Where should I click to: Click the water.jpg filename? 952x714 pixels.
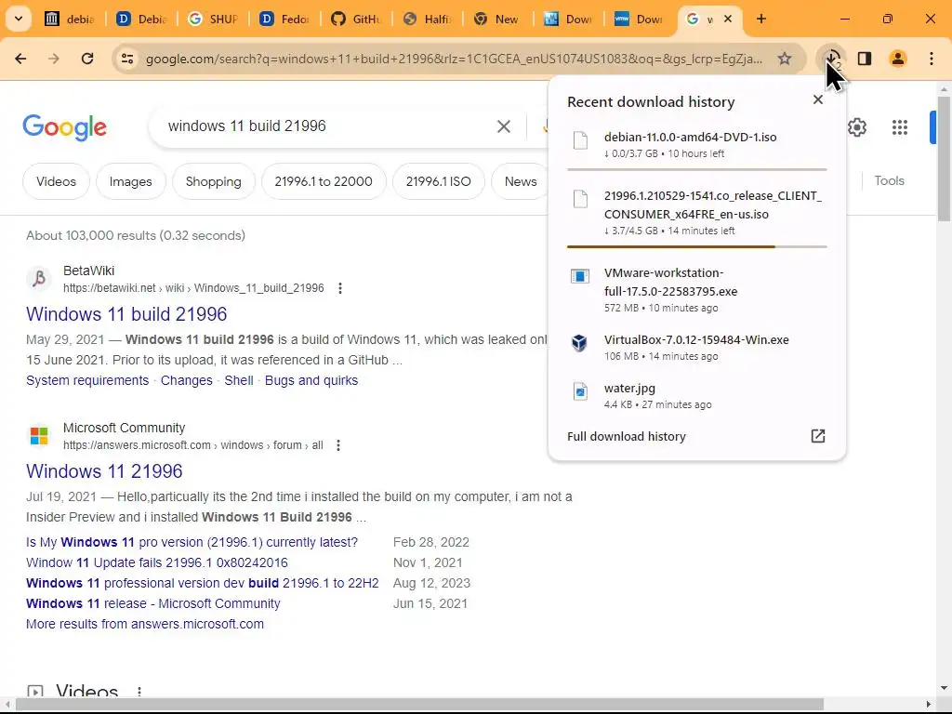point(629,389)
